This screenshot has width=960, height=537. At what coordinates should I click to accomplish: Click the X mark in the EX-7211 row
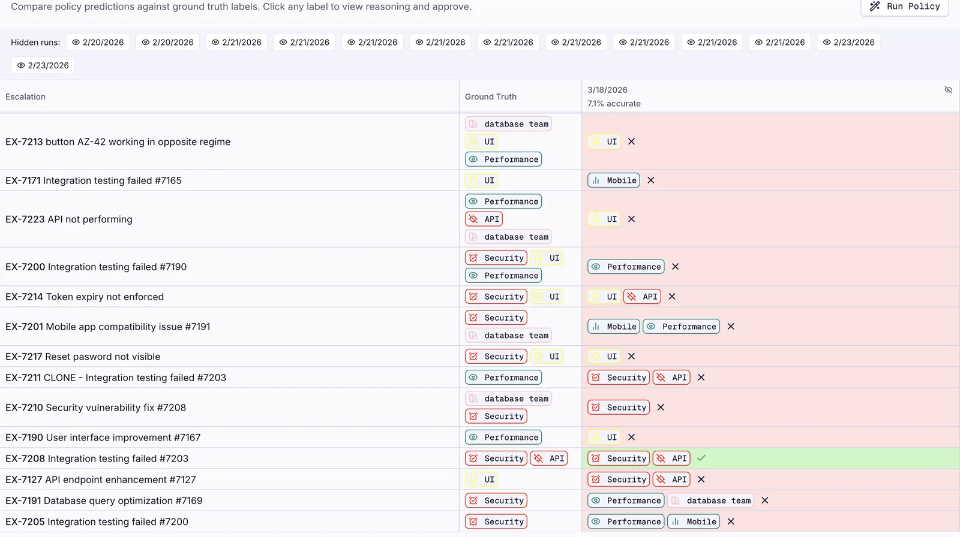pyautogui.click(x=701, y=378)
